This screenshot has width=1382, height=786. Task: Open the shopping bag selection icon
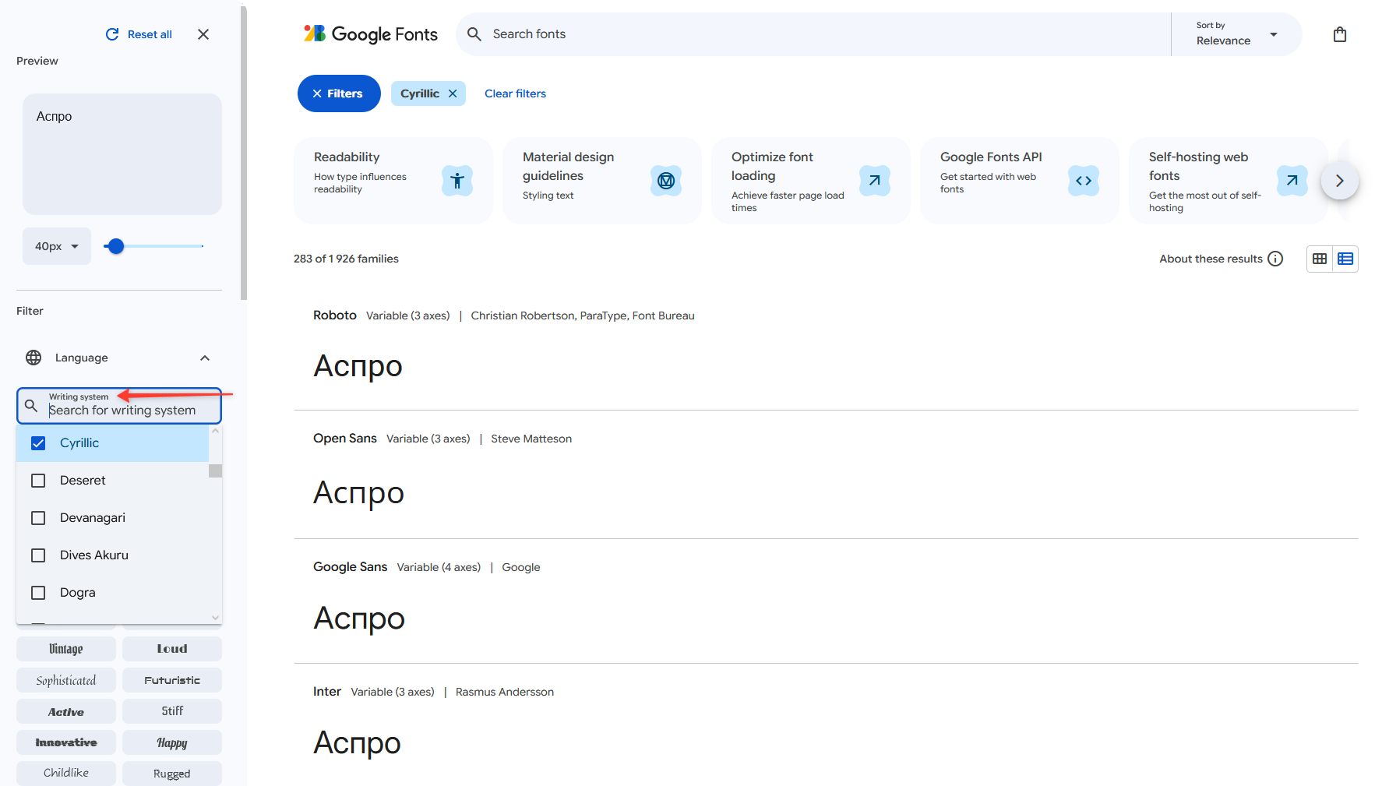click(x=1339, y=34)
